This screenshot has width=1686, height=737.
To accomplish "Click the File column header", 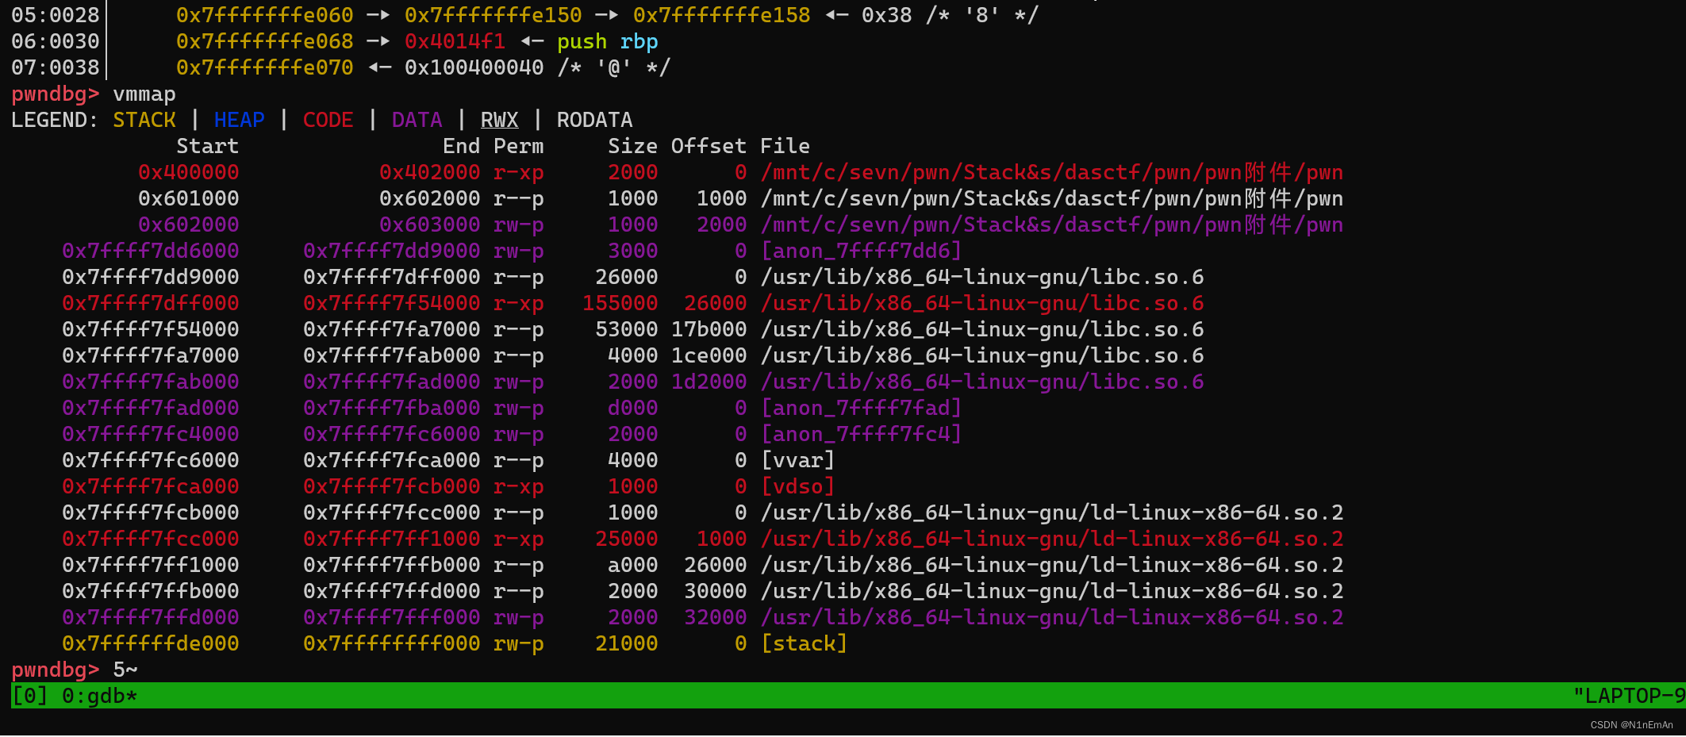I will click(785, 146).
